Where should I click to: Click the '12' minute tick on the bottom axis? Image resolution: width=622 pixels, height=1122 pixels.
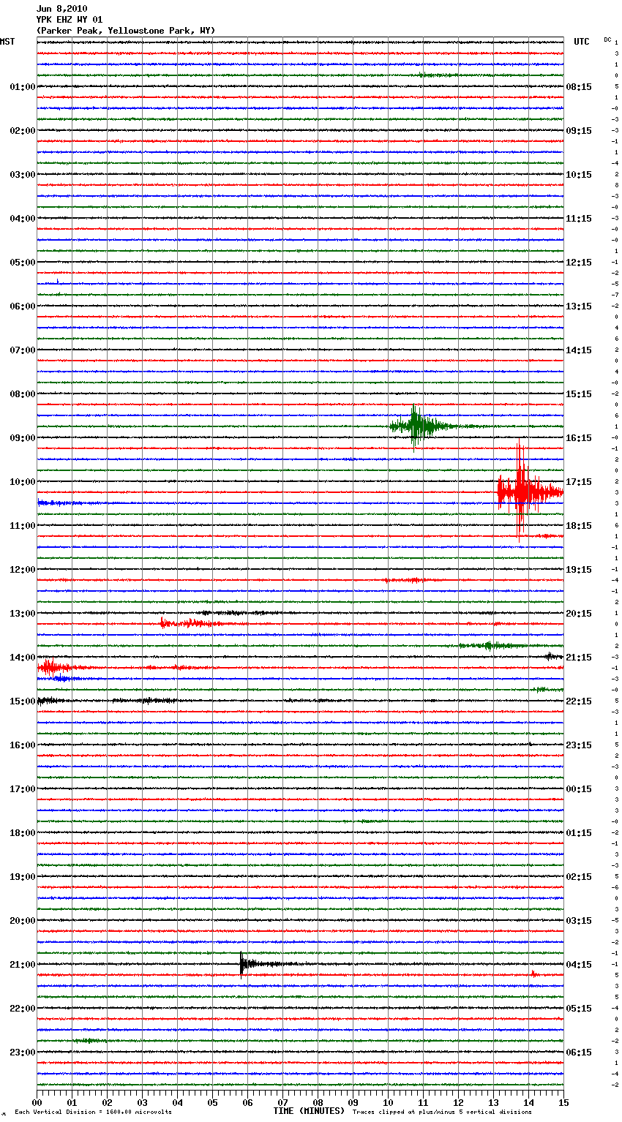pos(458,1102)
